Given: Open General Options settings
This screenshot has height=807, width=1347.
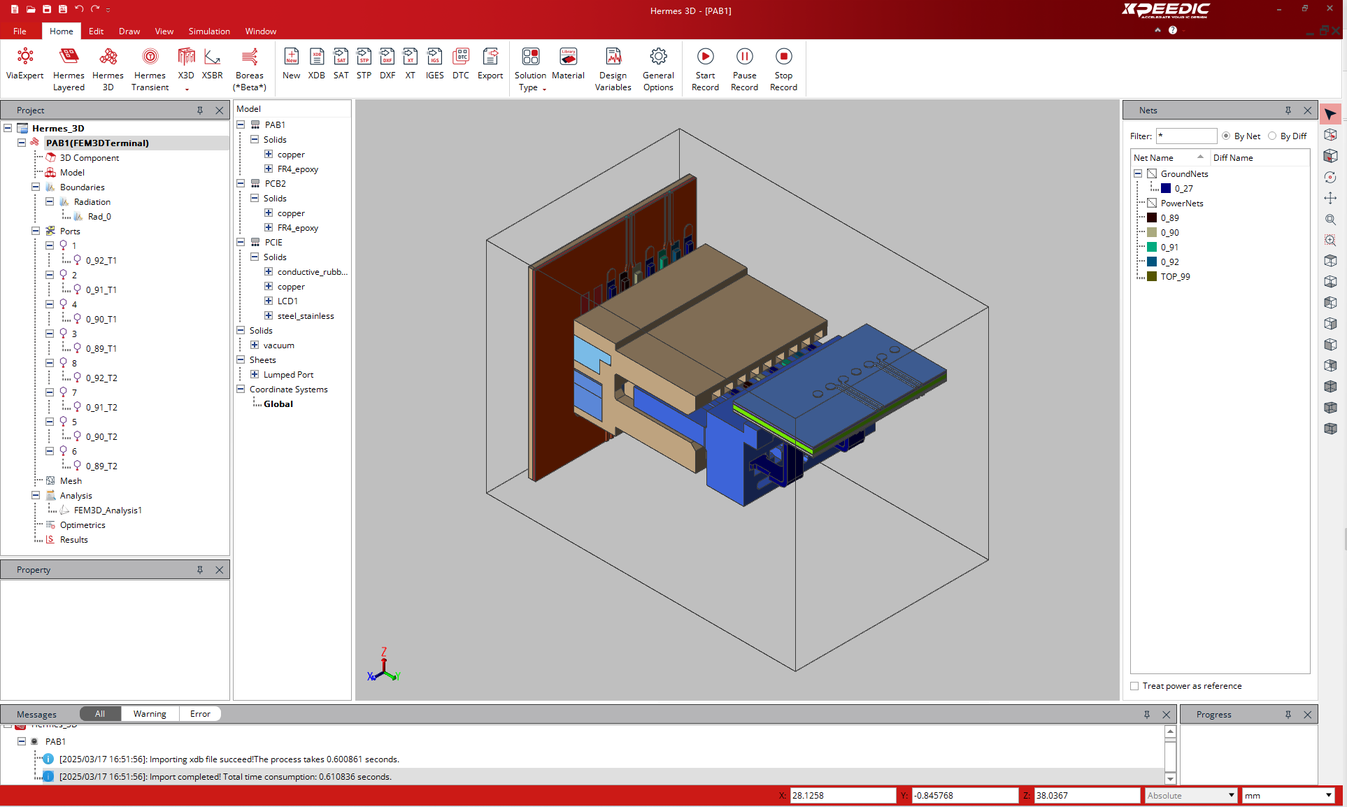Looking at the screenshot, I should click(658, 69).
